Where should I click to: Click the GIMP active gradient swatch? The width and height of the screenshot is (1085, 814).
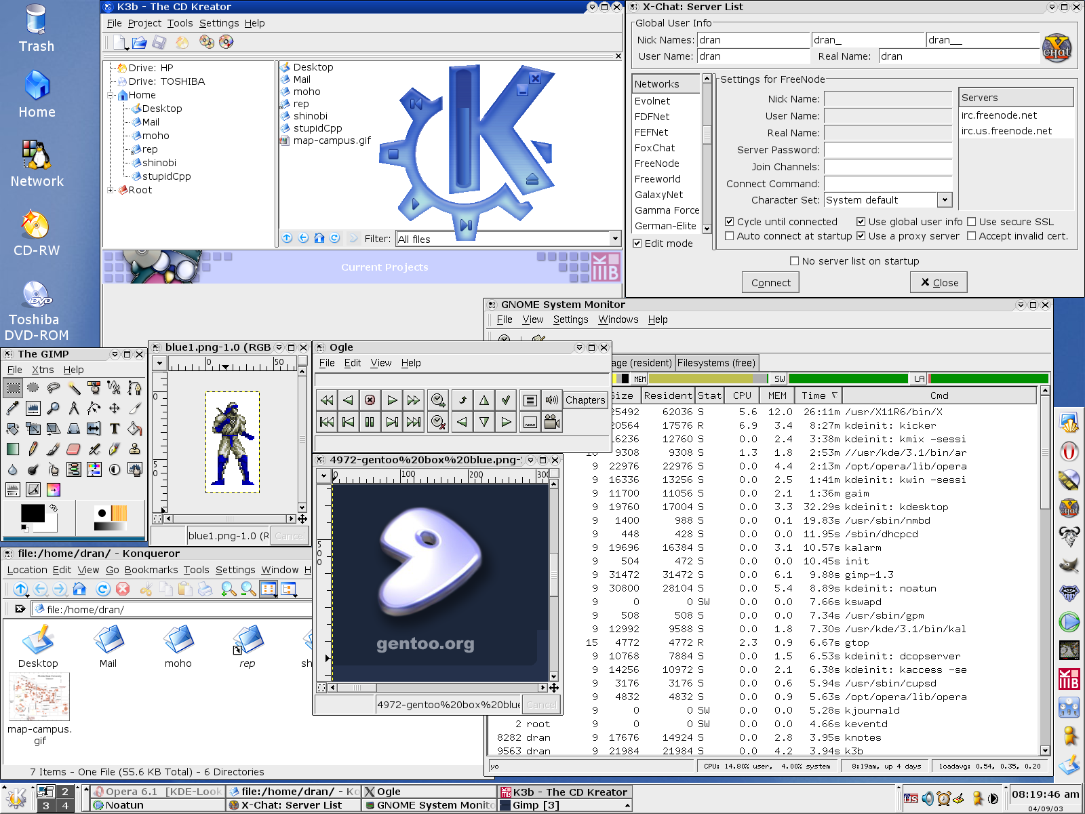pyautogui.click(x=109, y=526)
